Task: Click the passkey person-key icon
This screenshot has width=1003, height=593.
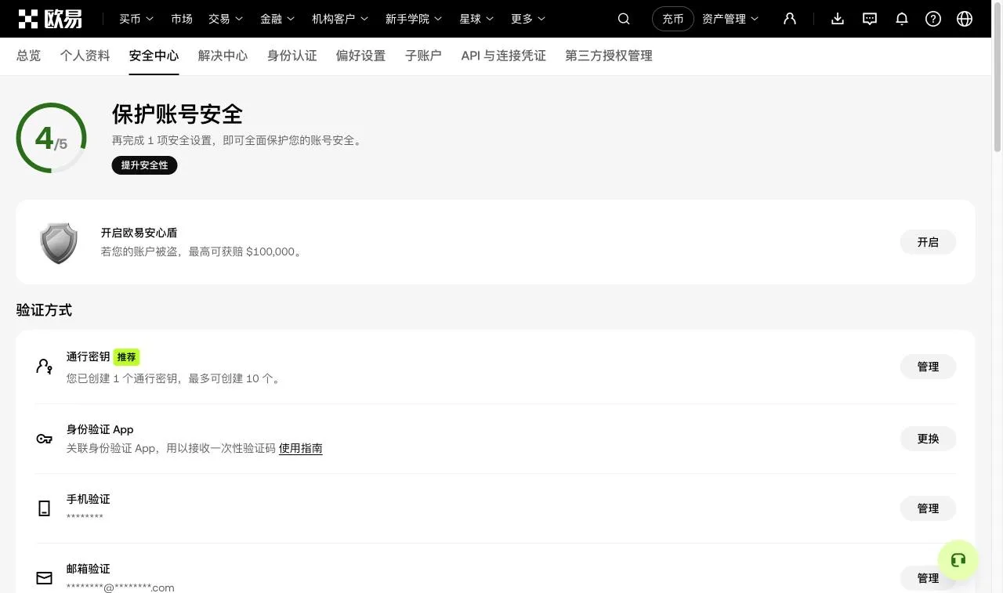Action: [x=45, y=366]
